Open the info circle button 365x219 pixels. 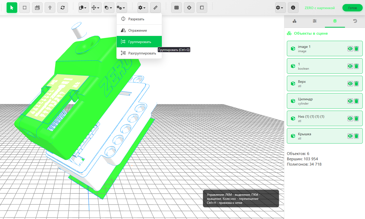pyautogui.click(x=293, y=8)
